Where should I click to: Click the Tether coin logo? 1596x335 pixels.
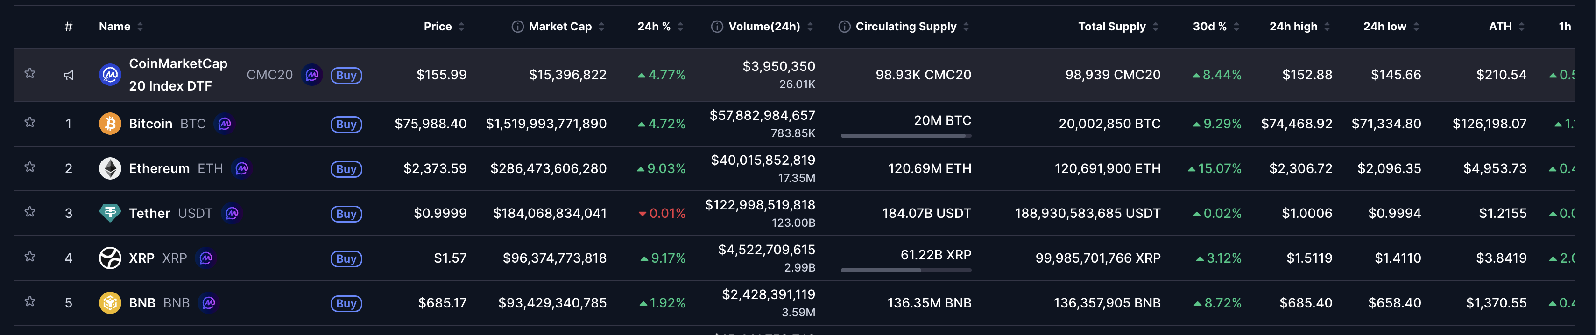tap(110, 213)
